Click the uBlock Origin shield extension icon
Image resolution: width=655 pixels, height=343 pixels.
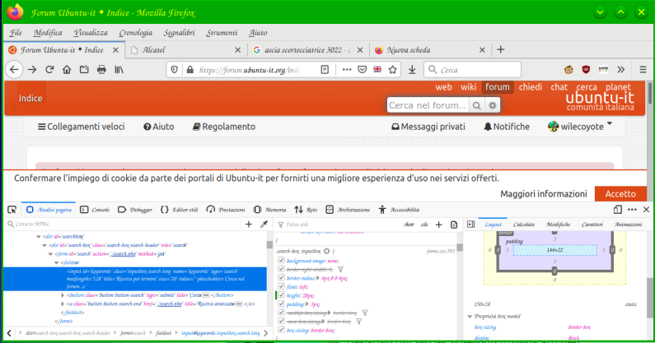586,70
